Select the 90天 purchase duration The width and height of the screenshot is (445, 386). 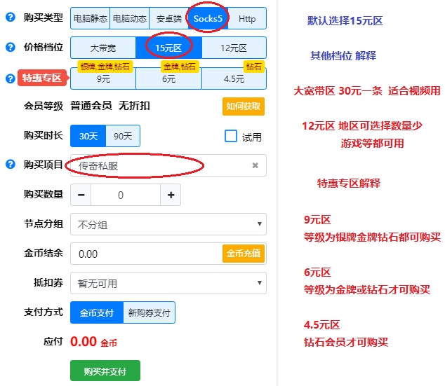point(123,137)
